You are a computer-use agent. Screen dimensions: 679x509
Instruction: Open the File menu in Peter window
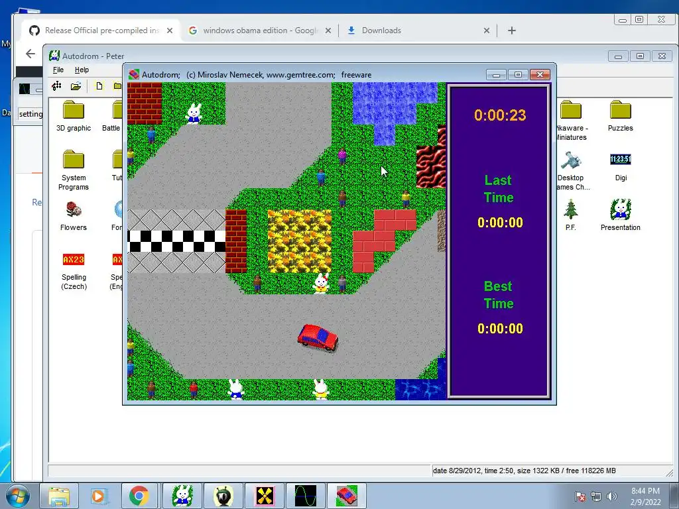pos(58,70)
